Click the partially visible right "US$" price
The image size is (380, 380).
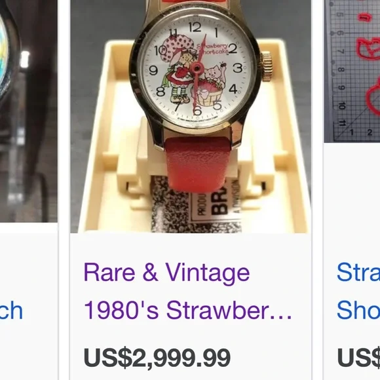[358, 357]
